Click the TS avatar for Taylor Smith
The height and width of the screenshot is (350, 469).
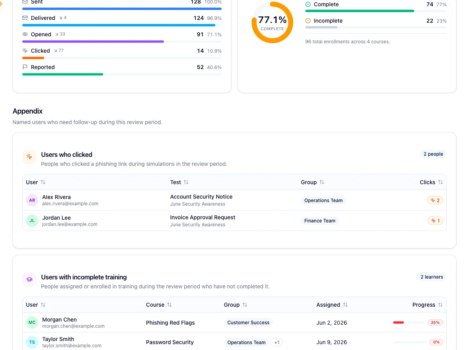coord(32,342)
